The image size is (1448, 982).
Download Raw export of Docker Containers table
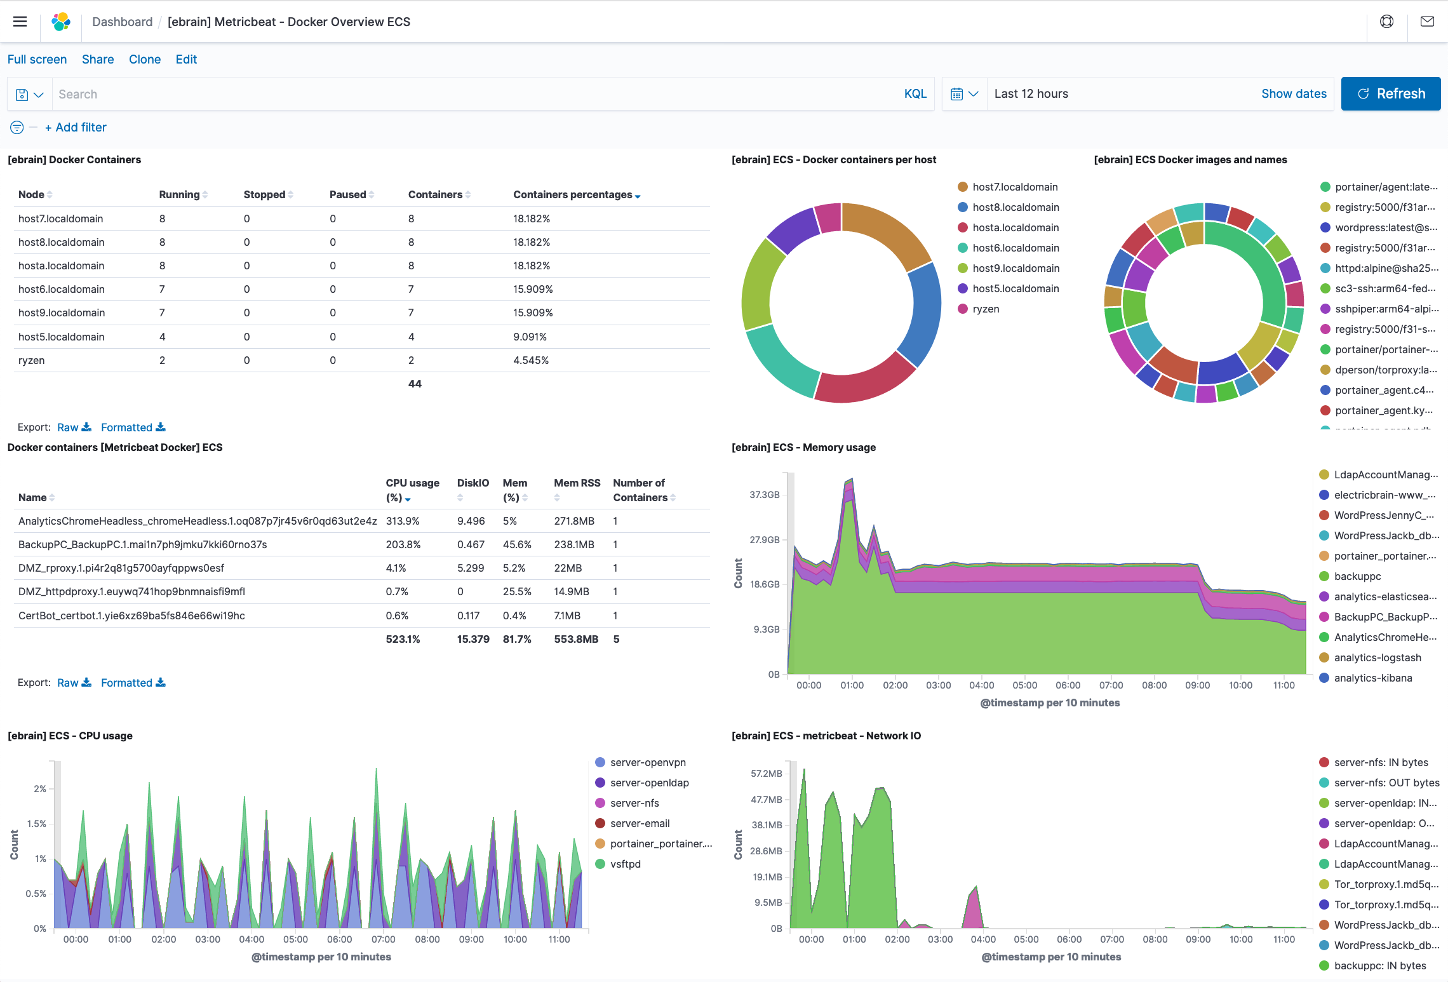tap(74, 427)
